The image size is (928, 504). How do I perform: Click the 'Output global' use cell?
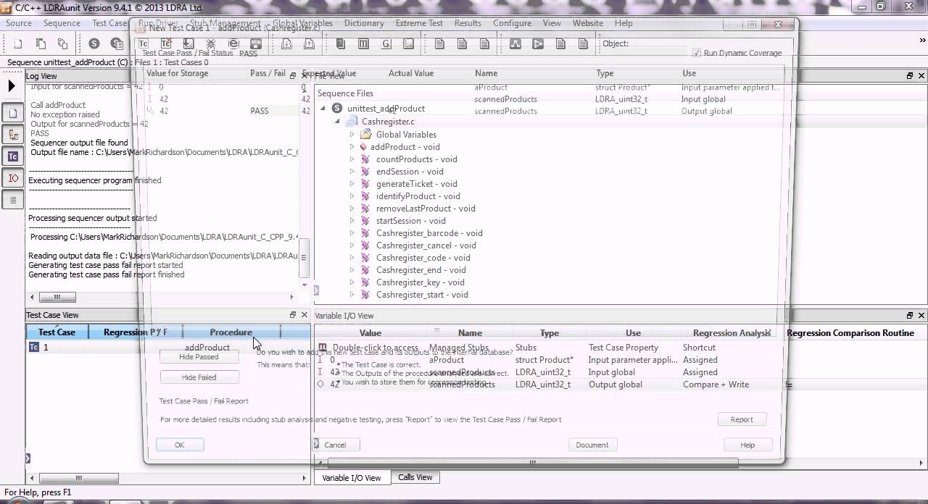(615, 385)
